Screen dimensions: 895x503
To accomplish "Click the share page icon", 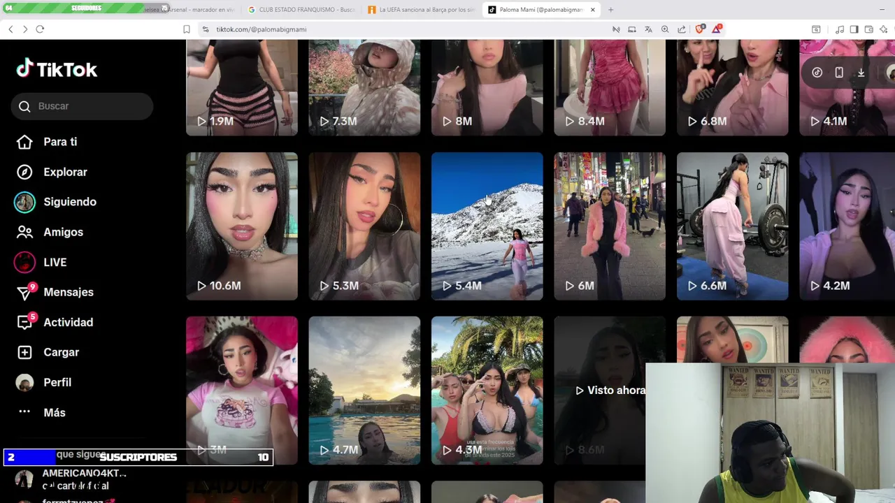I will pos(682,29).
